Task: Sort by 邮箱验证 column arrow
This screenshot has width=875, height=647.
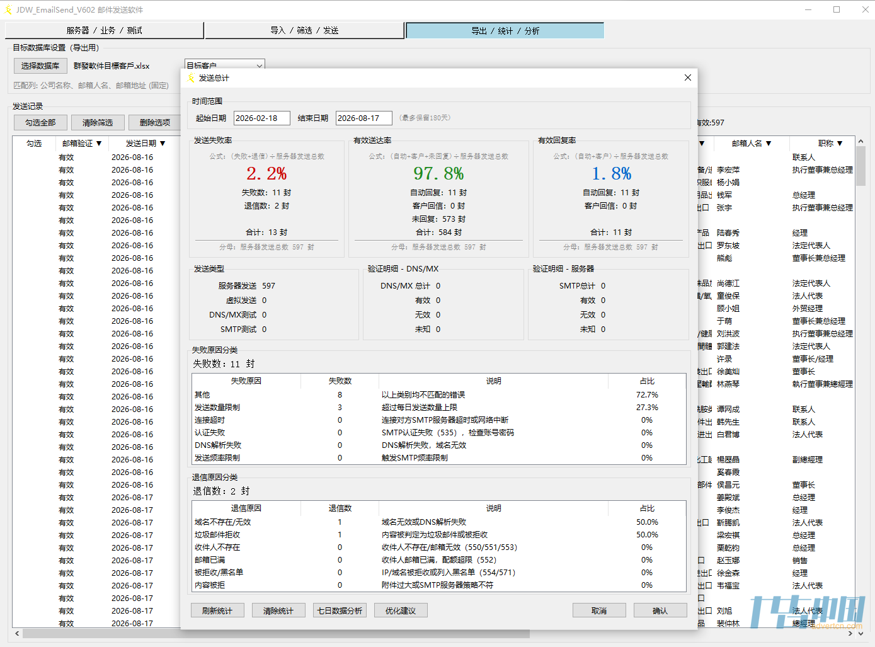Action: 99,144
